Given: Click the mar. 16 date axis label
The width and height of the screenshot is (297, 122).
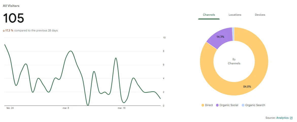Looking at the screenshot, I should coord(121,108).
